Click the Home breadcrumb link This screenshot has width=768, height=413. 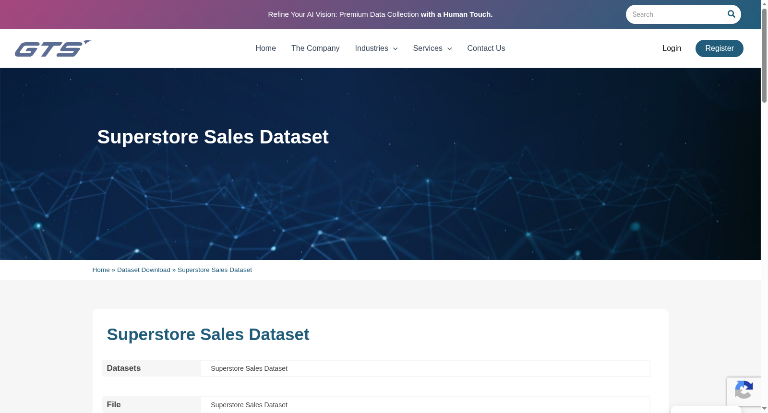click(101, 270)
